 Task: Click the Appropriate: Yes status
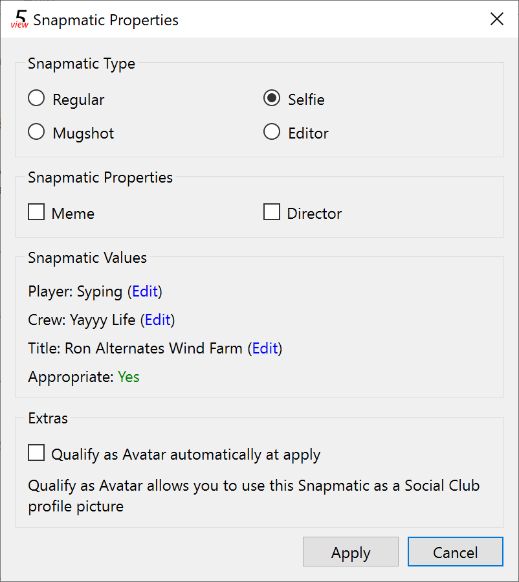click(128, 377)
